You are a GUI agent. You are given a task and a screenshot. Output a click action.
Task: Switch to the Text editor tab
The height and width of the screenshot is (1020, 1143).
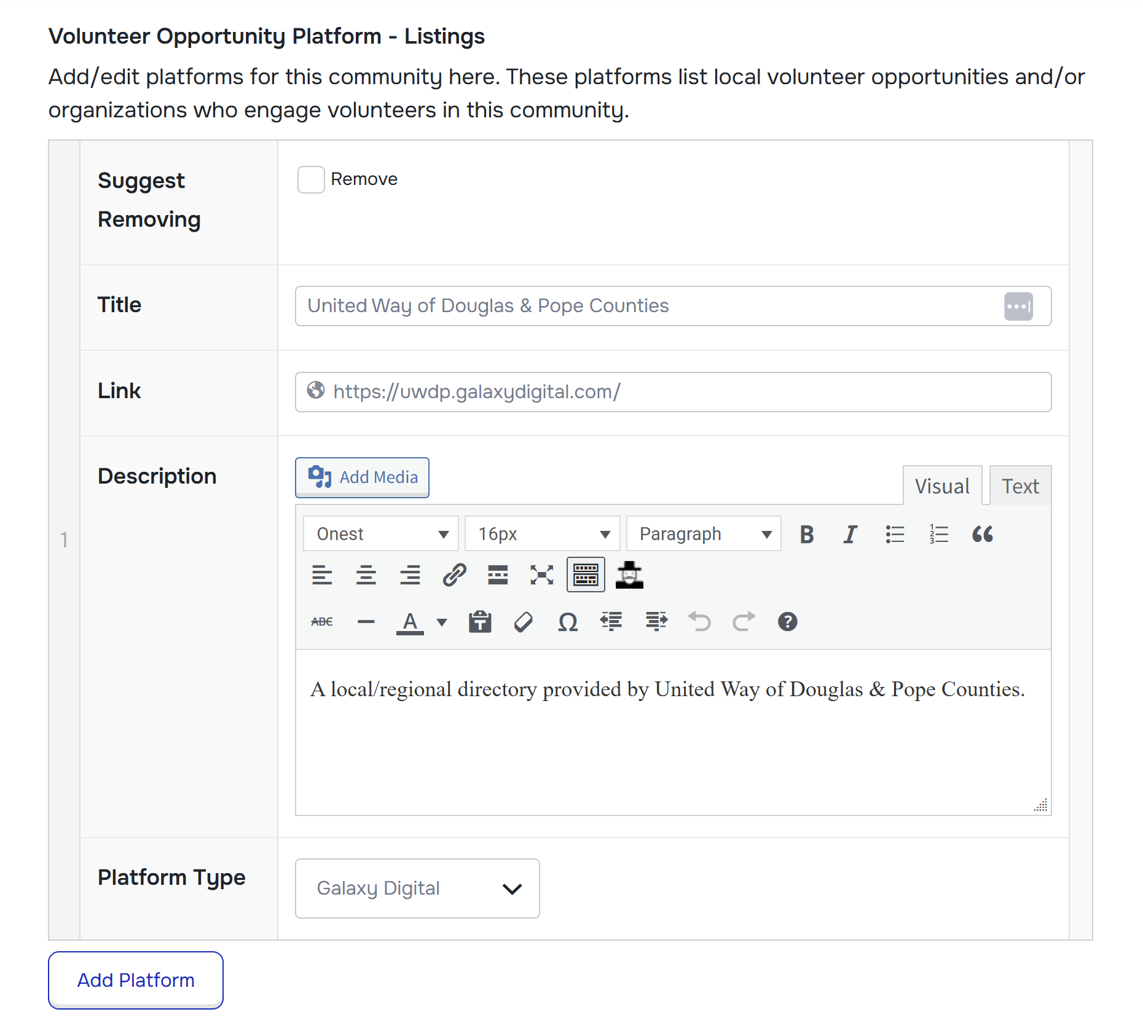click(x=1020, y=487)
